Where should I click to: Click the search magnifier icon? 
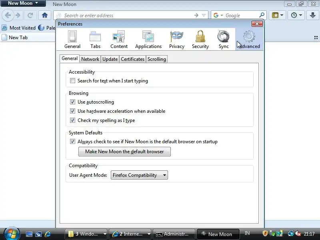(262, 15)
